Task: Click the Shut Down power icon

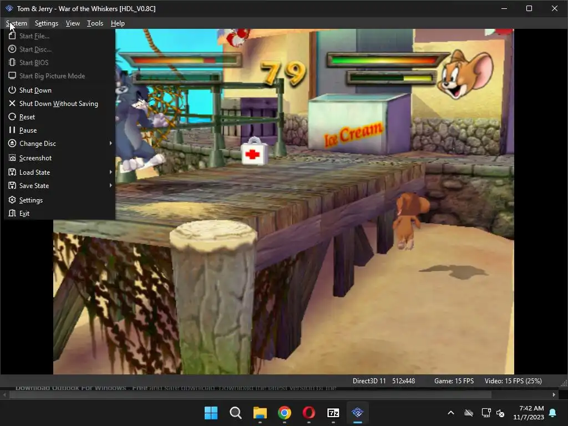Action: click(x=12, y=90)
